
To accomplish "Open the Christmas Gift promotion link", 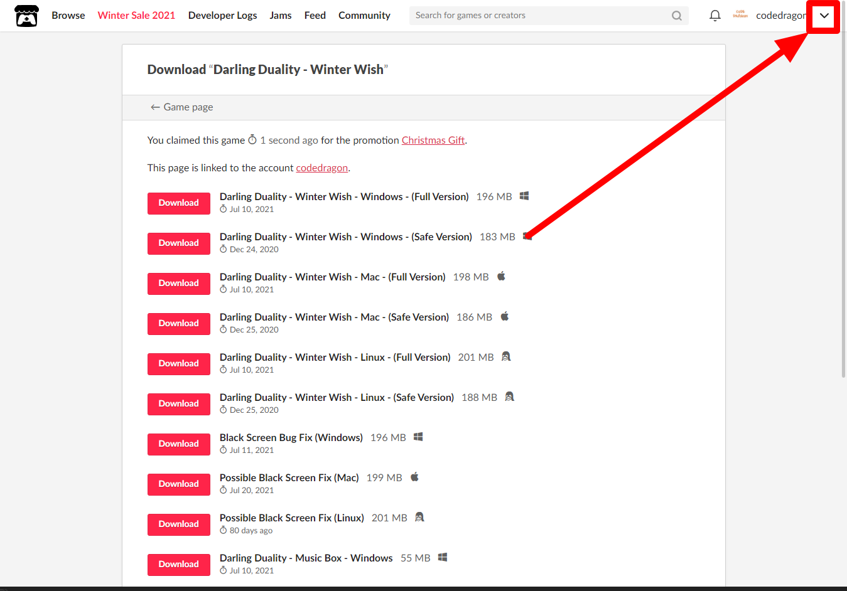I will tap(433, 140).
